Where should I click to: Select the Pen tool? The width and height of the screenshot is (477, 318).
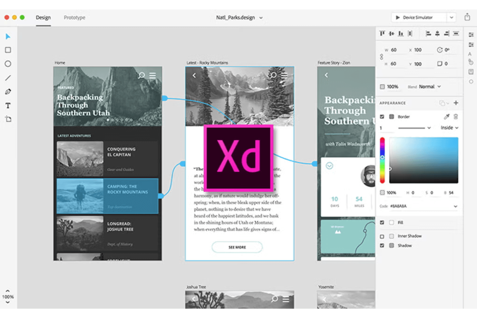(8, 92)
